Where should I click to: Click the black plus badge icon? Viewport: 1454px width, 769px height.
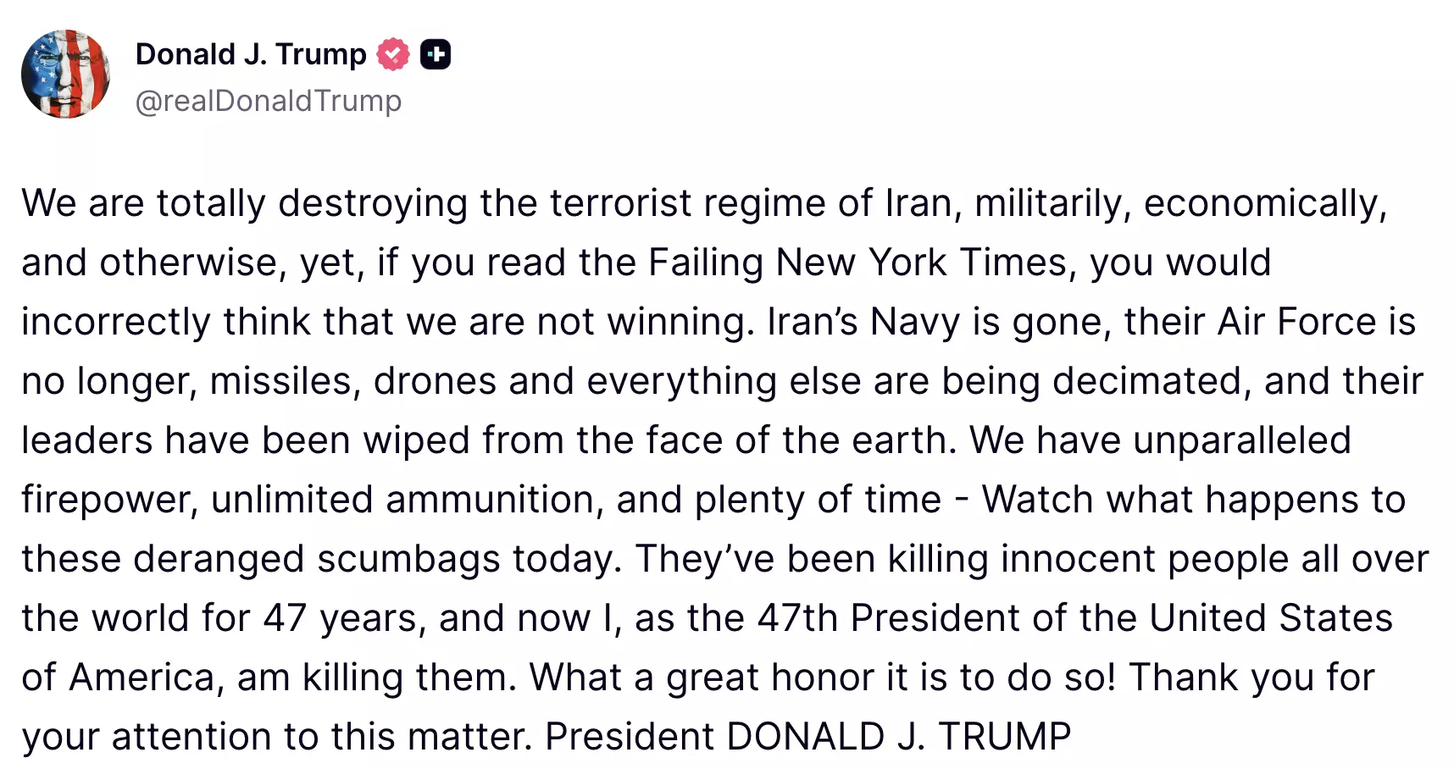(436, 54)
